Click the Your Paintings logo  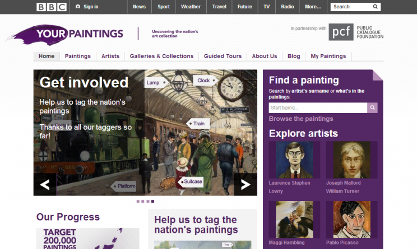coord(65,35)
